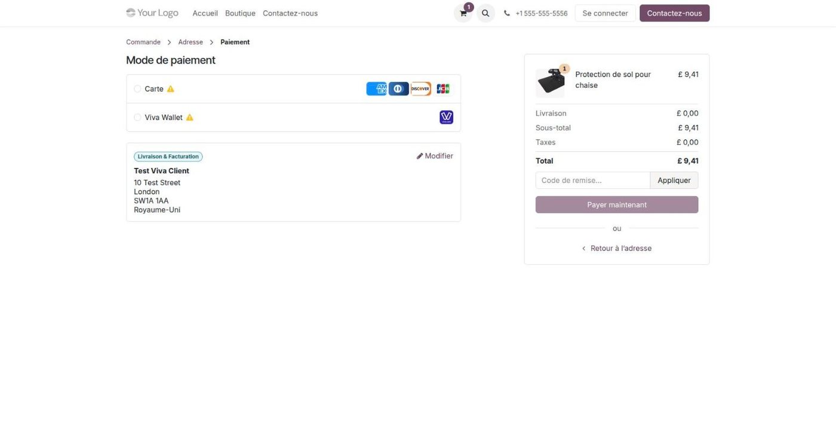Click the warning icon next to Viva Wallet

pos(190,118)
